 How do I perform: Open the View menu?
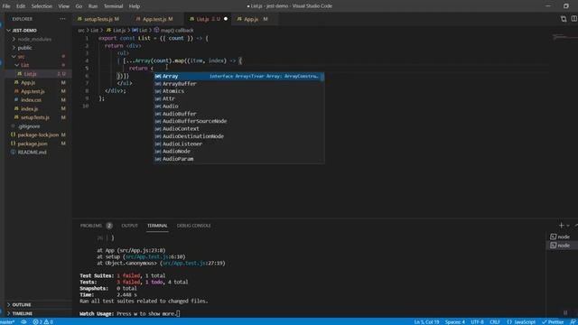tap(63, 6)
